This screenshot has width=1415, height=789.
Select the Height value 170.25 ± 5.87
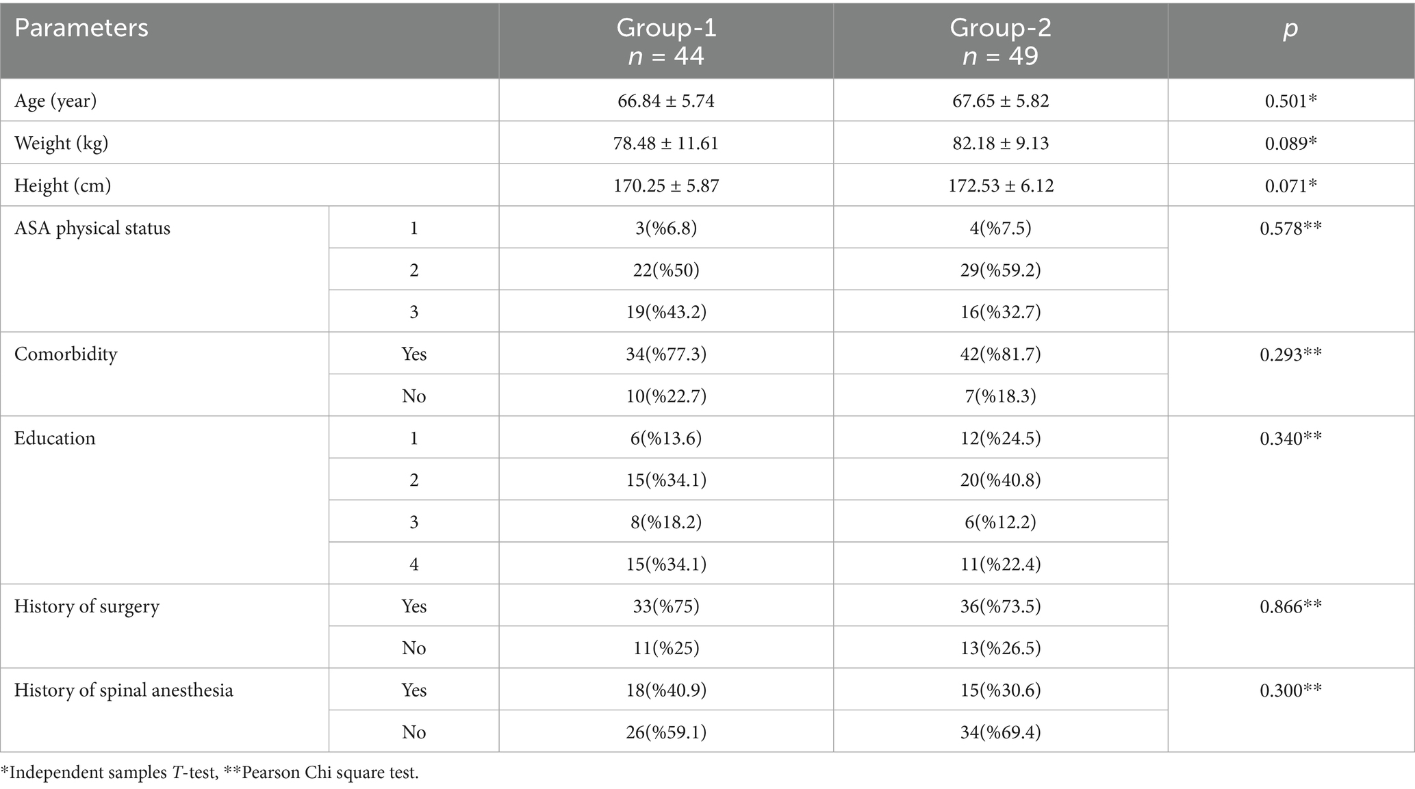coord(665,186)
